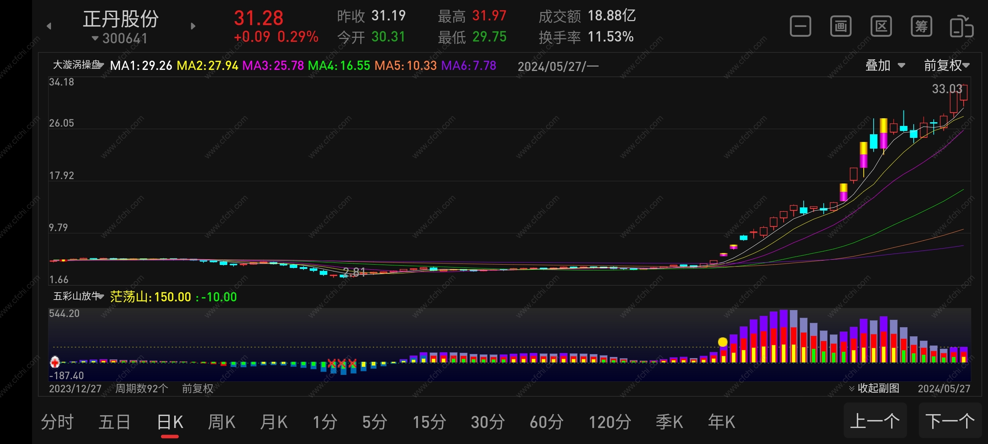Click the 下一个 button
The height and width of the screenshot is (444, 988).
950,421
